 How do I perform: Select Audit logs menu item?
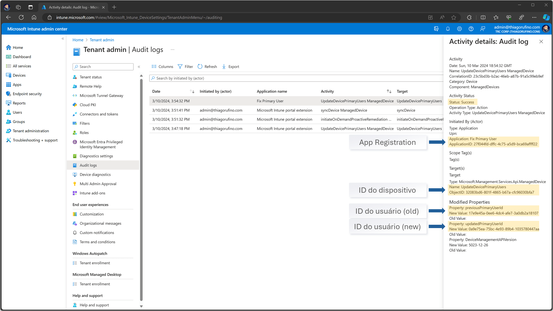[x=103, y=165]
